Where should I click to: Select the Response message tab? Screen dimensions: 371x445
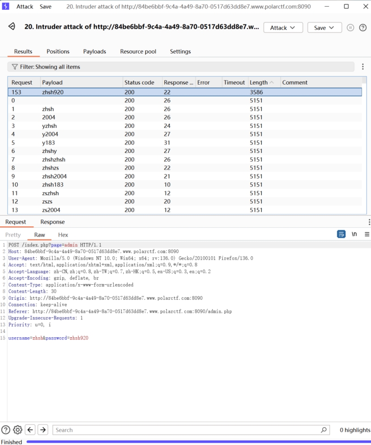[x=52, y=222]
